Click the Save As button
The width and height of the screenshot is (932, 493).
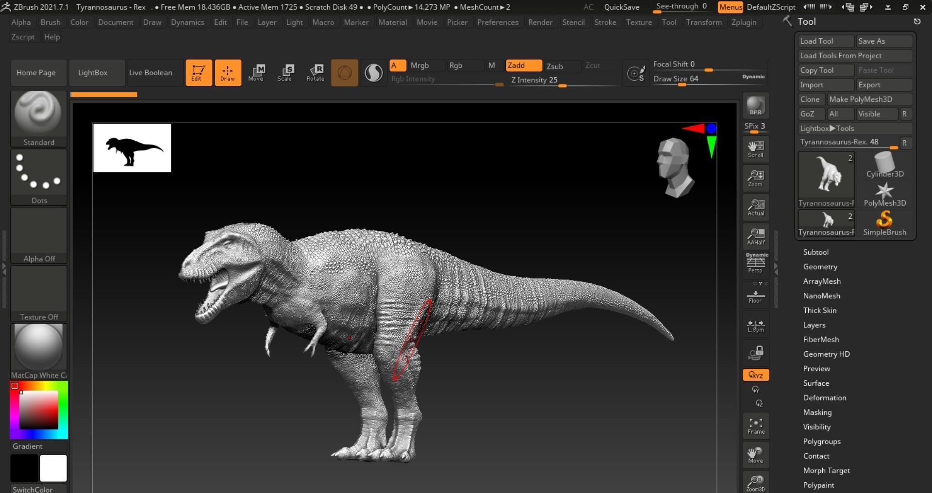pos(884,41)
